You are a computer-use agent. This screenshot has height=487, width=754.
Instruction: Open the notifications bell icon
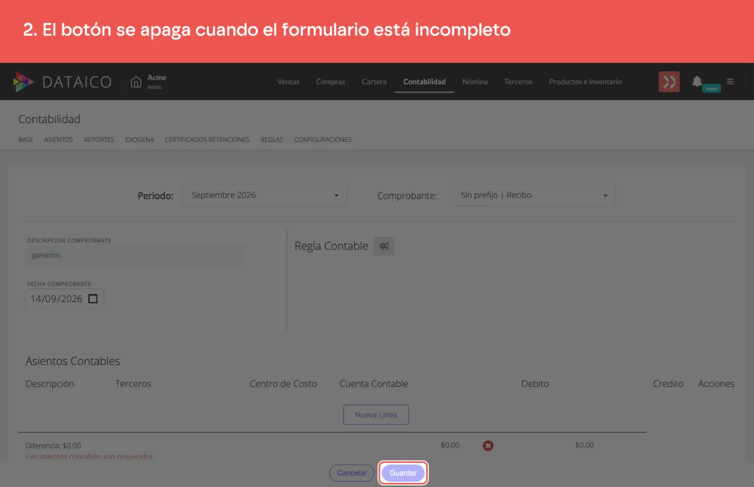point(697,81)
